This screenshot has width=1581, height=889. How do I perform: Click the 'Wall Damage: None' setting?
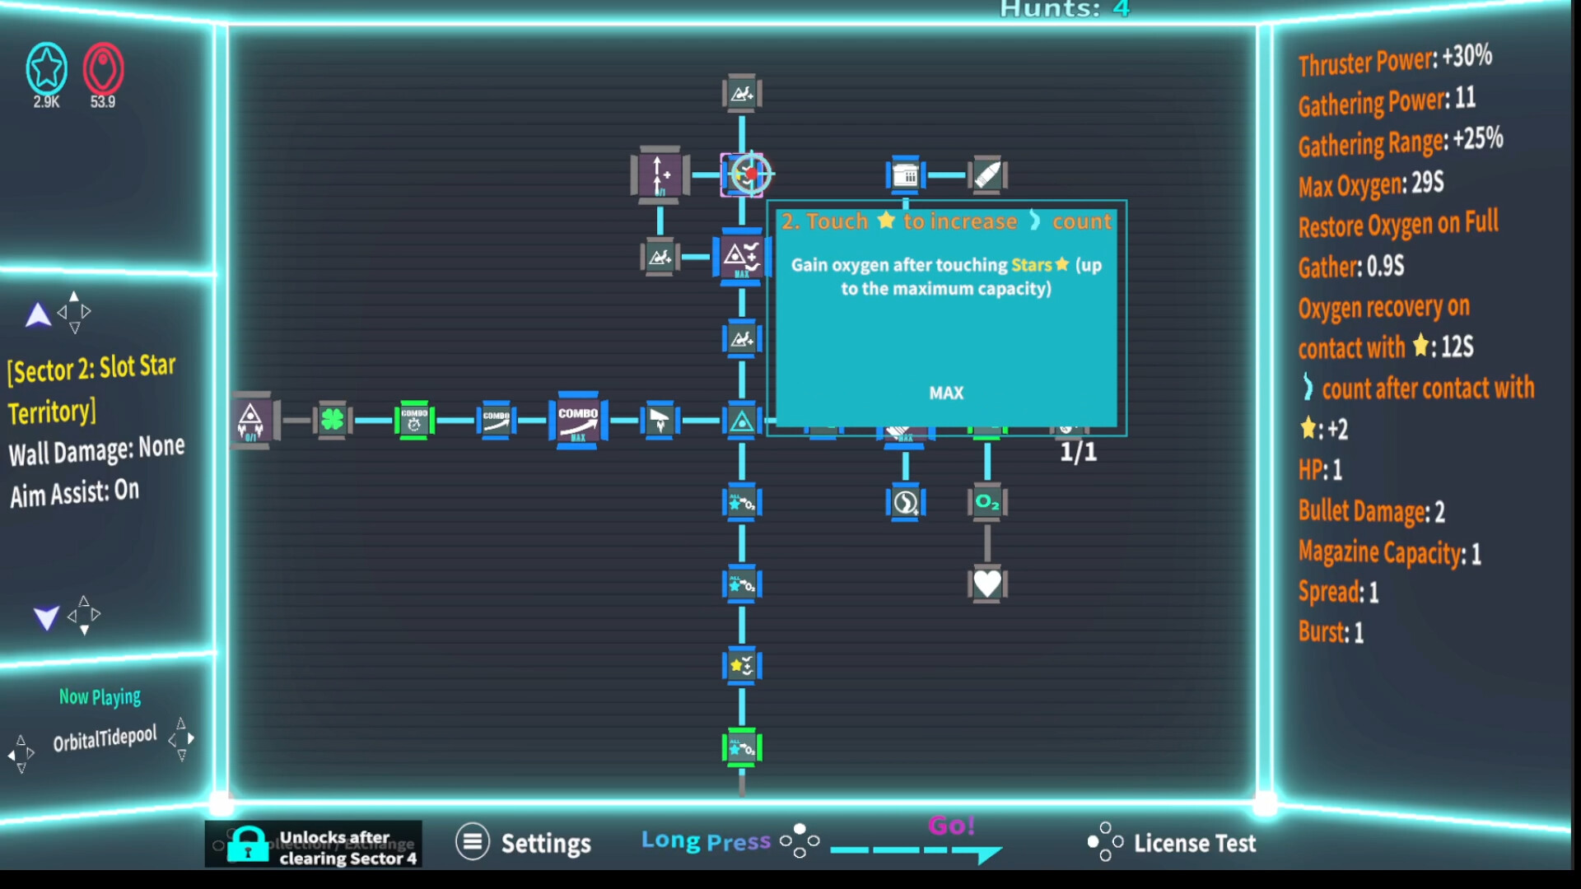(96, 450)
